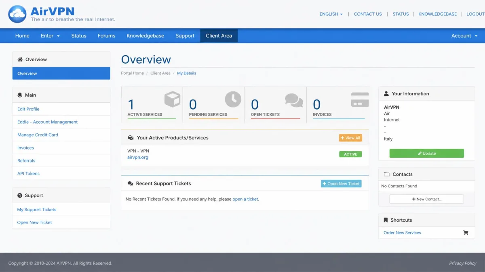The height and width of the screenshot is (272, 485).
Task: Click KNOWLEDGEBASE in the top header links
Action: pos(437,14)
